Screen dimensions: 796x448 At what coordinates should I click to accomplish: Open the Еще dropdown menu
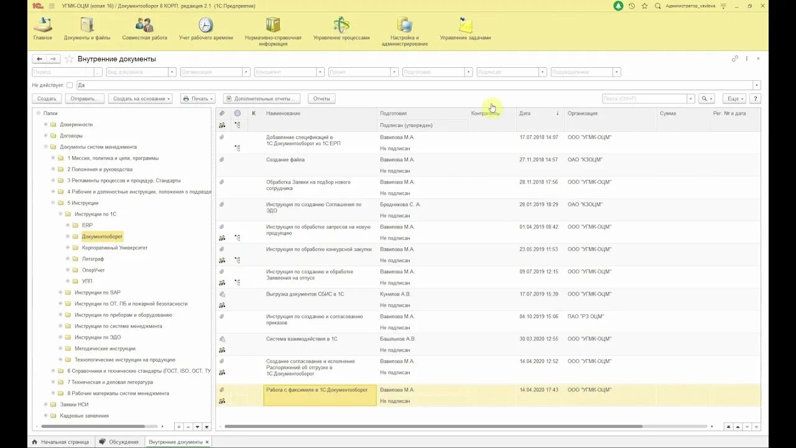pyautogui.click(x=735, y=99)
